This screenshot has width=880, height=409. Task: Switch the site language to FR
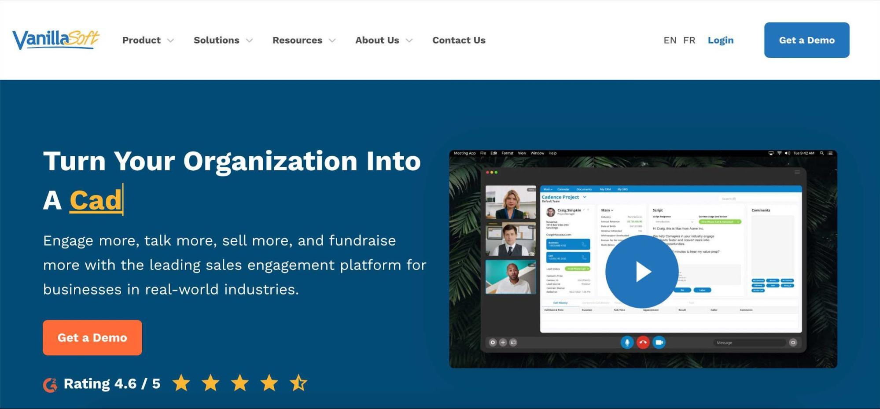pyautogui.click(x=689, y=40)
